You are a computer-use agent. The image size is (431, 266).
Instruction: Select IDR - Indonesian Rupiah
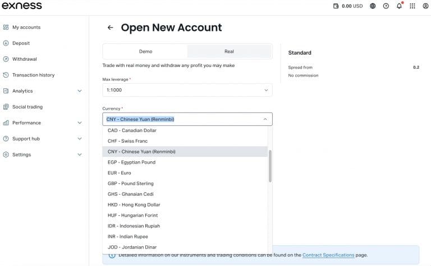(185, 226)
